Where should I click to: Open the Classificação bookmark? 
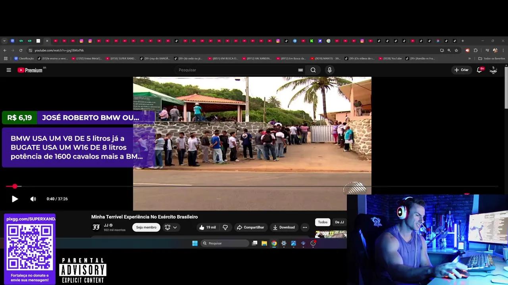tap(24, 59)
